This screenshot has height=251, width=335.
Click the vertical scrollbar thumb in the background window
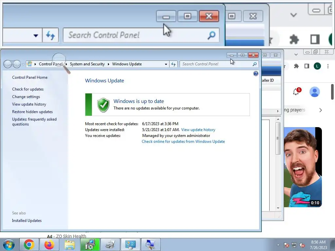[x=278, y=138]
